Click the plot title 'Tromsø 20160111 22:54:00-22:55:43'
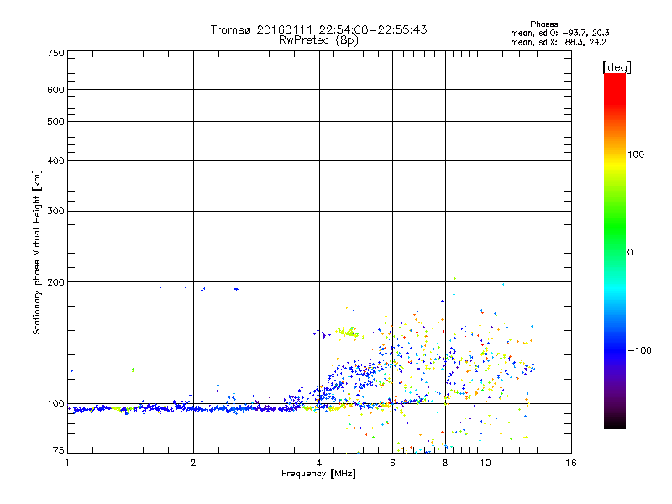Viewport: 672px width, 504px height. click(x=318, y=29)
